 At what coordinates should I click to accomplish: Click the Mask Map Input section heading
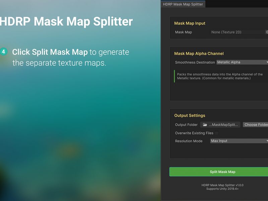click(190, 23)
